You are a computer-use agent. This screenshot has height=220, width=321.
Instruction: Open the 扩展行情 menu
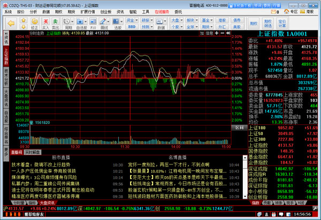[x=88, y=12]
